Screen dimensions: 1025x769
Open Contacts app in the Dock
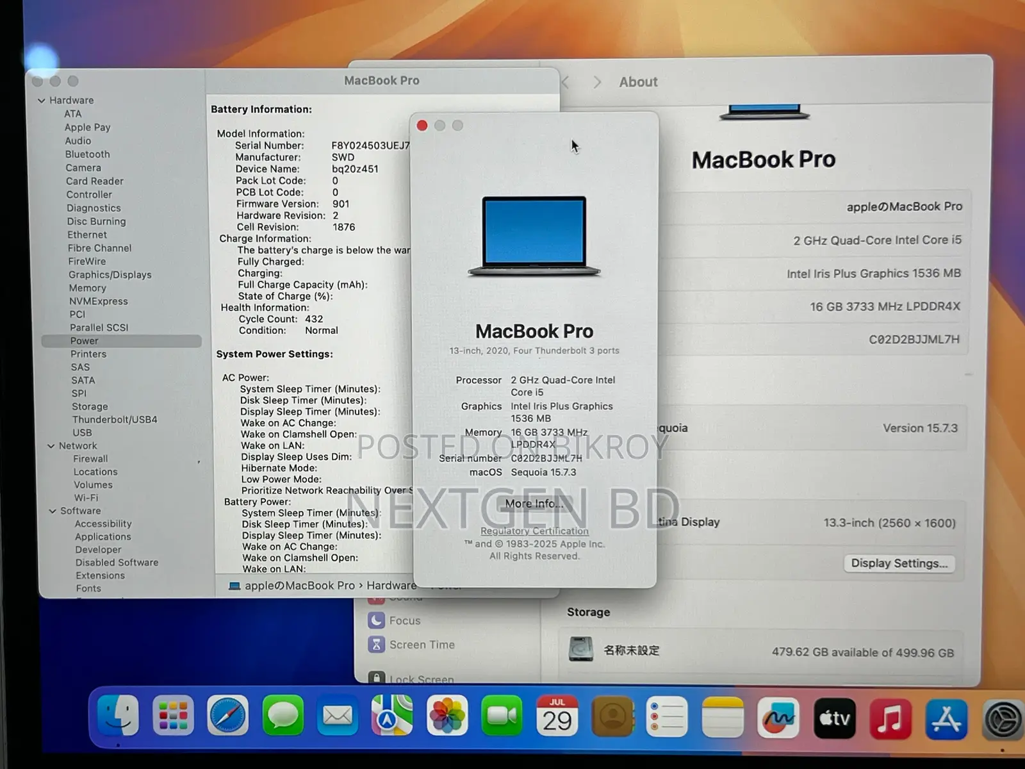[612, 716]
